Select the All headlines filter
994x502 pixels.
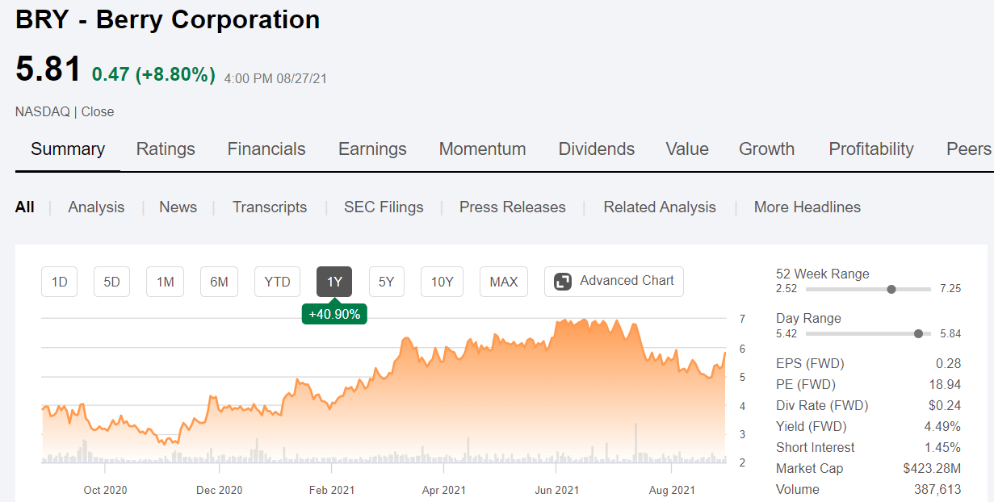coord(25,207)
